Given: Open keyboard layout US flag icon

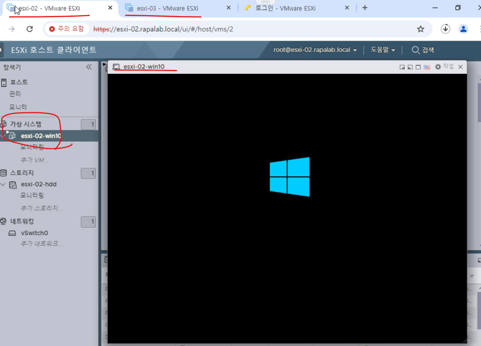Looking at the screenshot, I should pyautogui.click(x=427, y=67).
